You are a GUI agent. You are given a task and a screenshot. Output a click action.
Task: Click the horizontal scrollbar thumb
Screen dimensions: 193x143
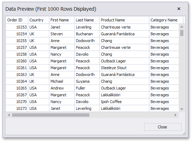51,115
